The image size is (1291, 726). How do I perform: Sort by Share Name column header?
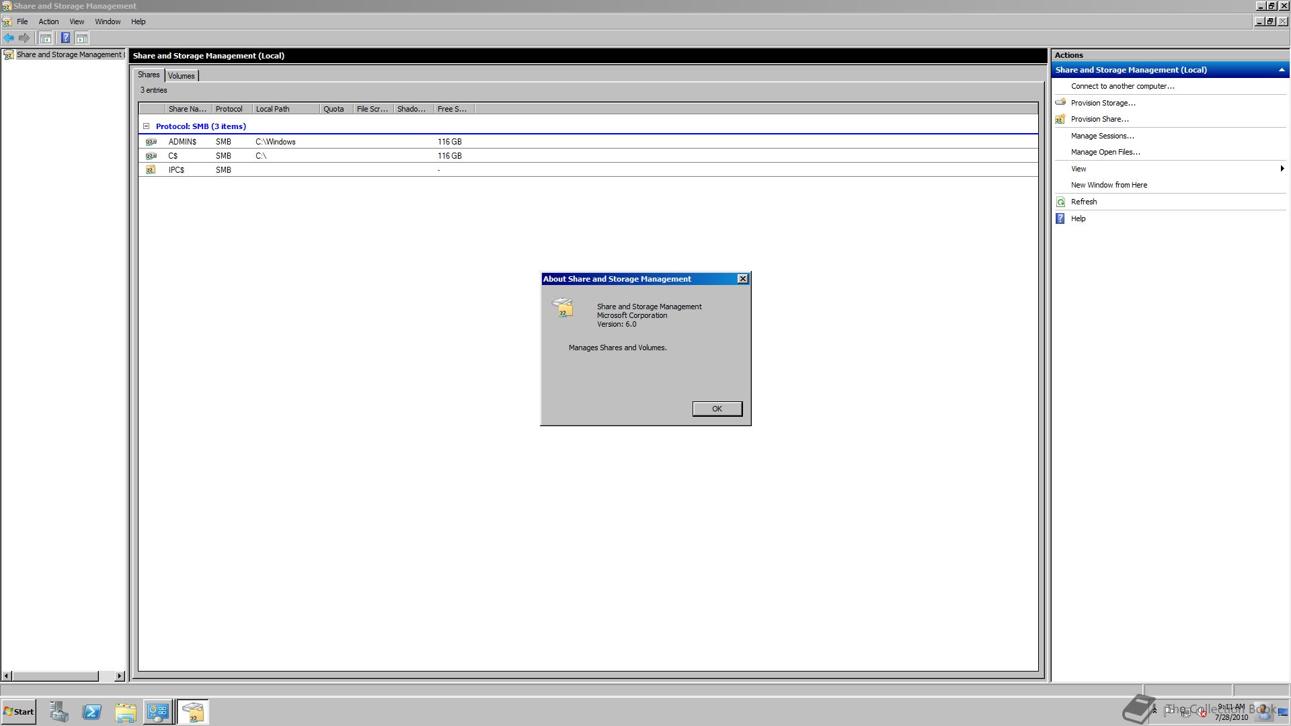(188, 109)
